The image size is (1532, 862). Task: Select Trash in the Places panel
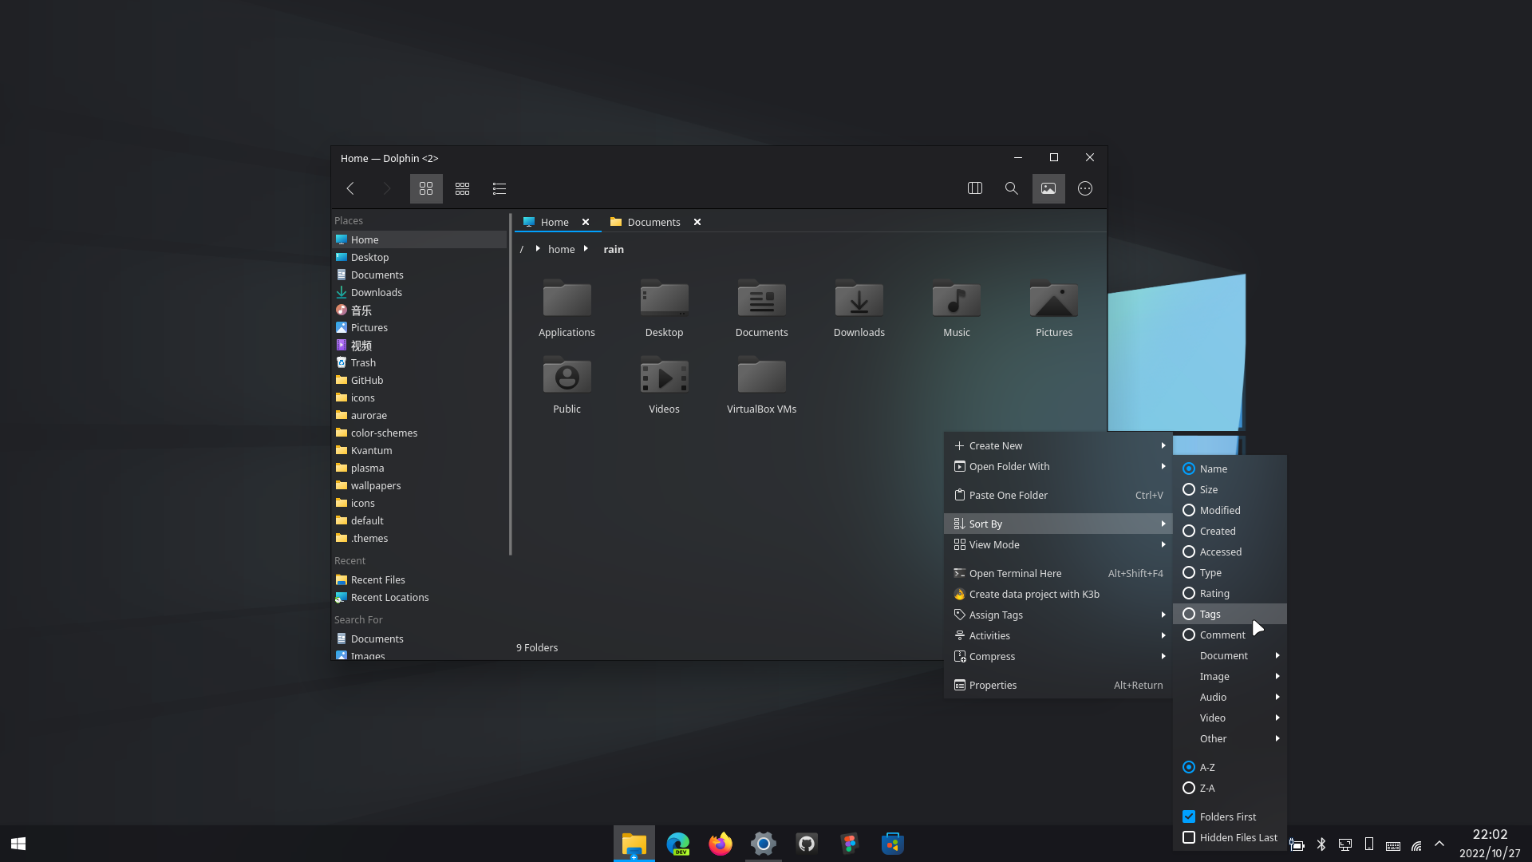(x=419, y=362)
